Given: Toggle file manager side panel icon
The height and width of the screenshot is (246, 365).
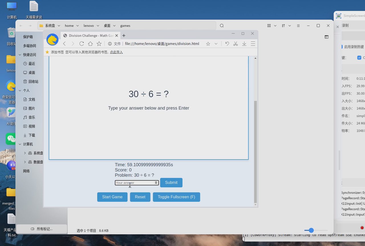Looking at the screenshot, I should (x=327, y=37).
